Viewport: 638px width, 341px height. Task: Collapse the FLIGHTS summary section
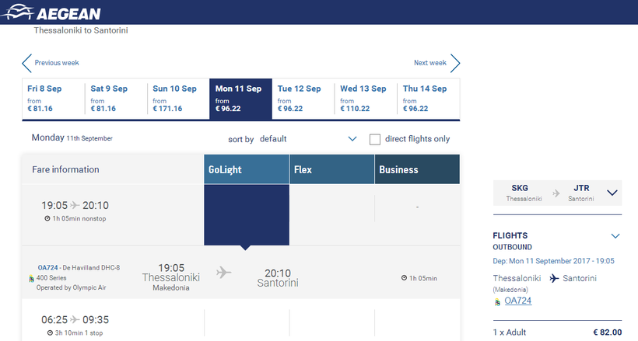pyautogui.click(x=615, y=235)
